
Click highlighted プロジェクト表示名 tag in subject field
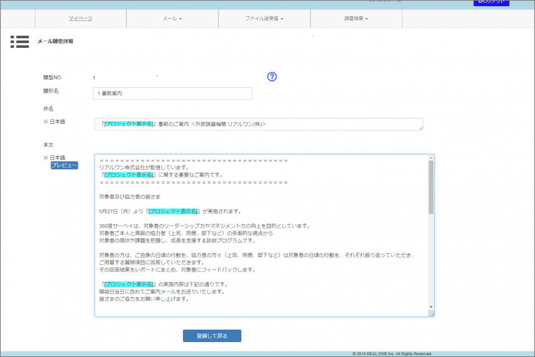(129, 124)
